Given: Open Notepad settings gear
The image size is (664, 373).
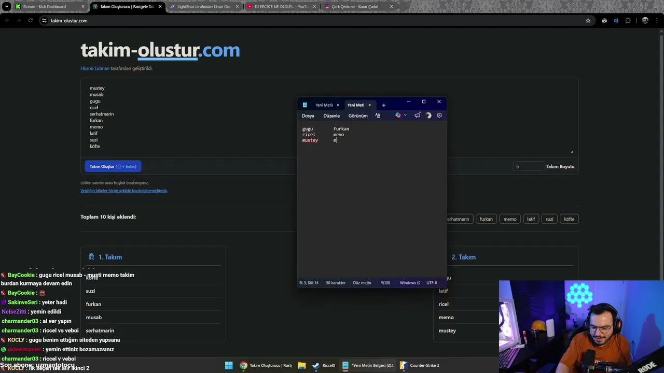Looking at the screenshot, I should [439, 116].
